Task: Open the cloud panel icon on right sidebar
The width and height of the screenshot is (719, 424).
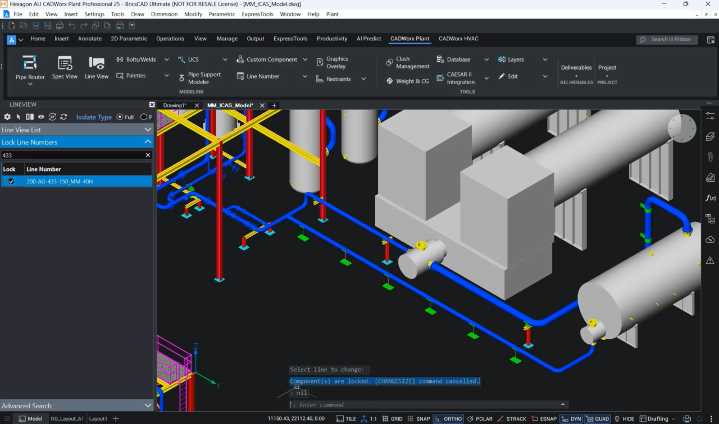Action: (710, 239)
